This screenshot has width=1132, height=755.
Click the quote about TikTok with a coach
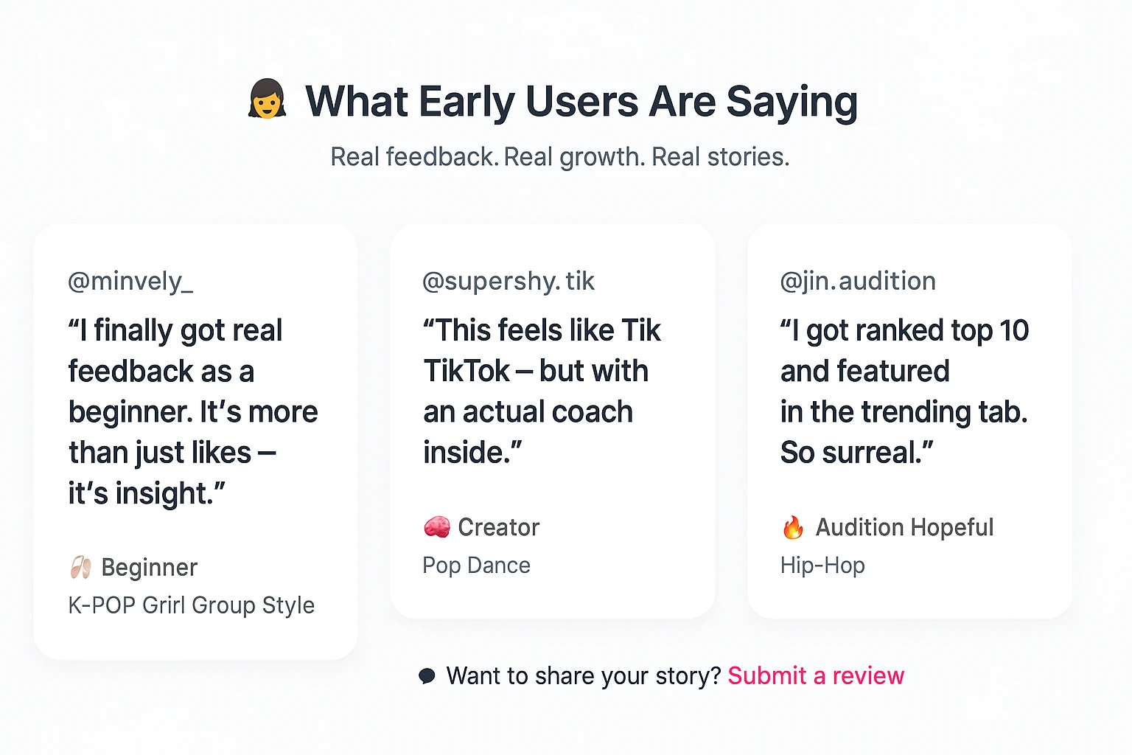pyautogui.click(x=542, y=392)
